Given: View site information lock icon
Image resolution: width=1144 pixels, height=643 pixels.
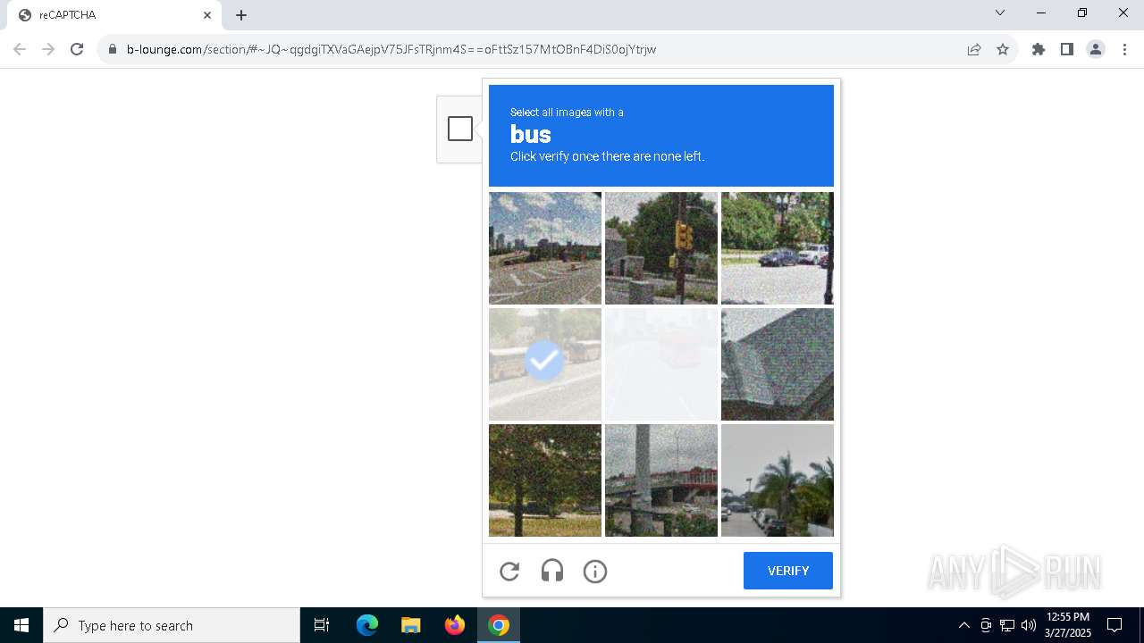Looking at the screenshot, I should click(x=113, y=49).
